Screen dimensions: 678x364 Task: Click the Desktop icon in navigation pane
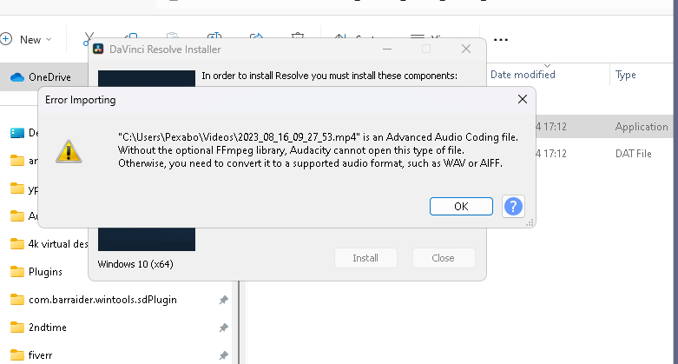[x=17, y=133]
